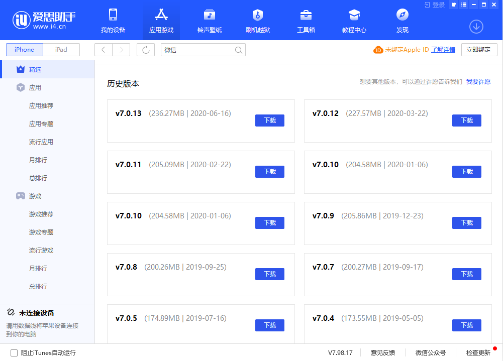Click the search magnifier icon

tap(238, 50)
